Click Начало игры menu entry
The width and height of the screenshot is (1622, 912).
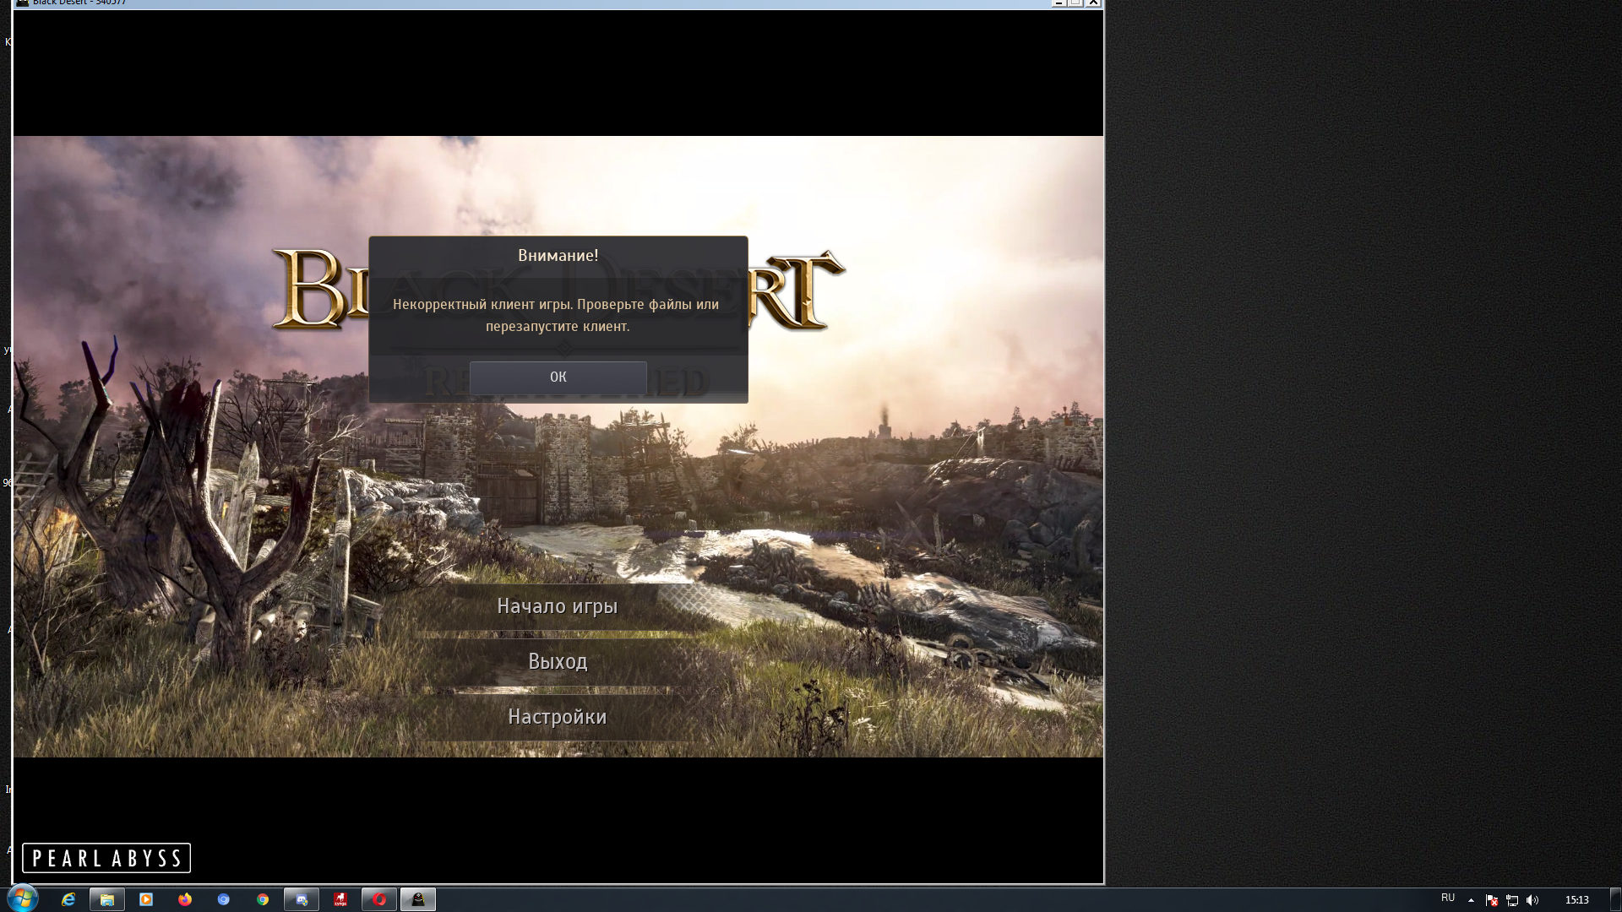pyautogui.click(x=557, y=606)
